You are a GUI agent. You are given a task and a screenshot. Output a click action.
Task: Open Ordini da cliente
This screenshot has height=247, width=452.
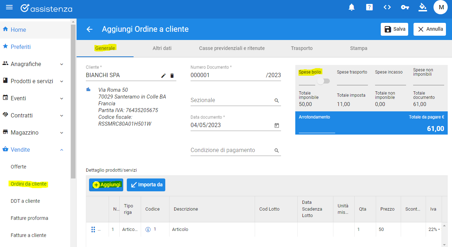pyautogui.click(x=35, y=184)
